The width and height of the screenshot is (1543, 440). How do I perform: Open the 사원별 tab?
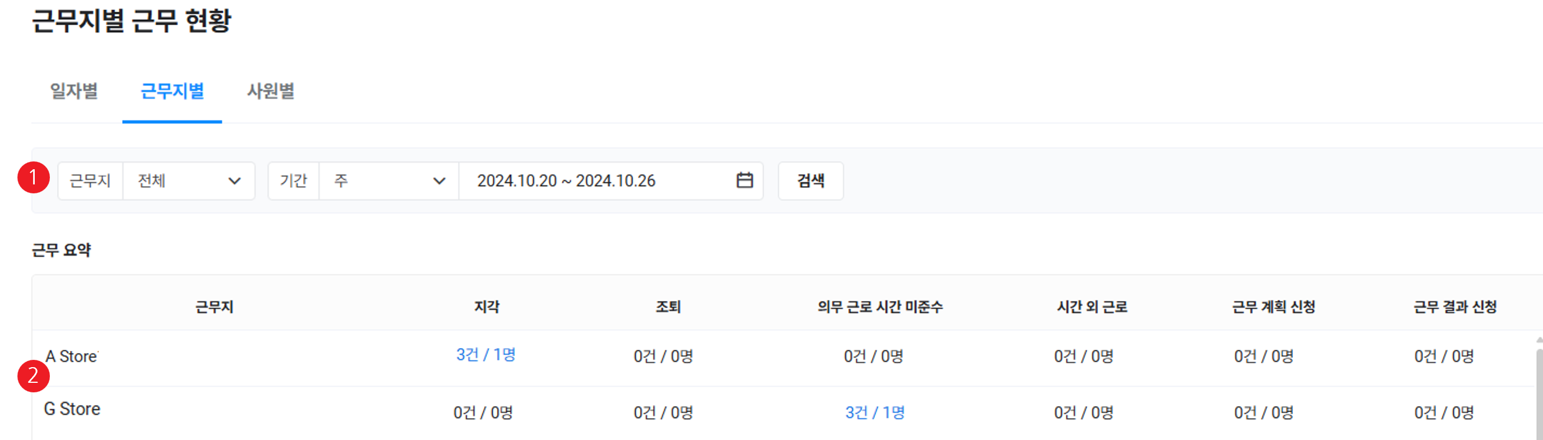(271, 91)
